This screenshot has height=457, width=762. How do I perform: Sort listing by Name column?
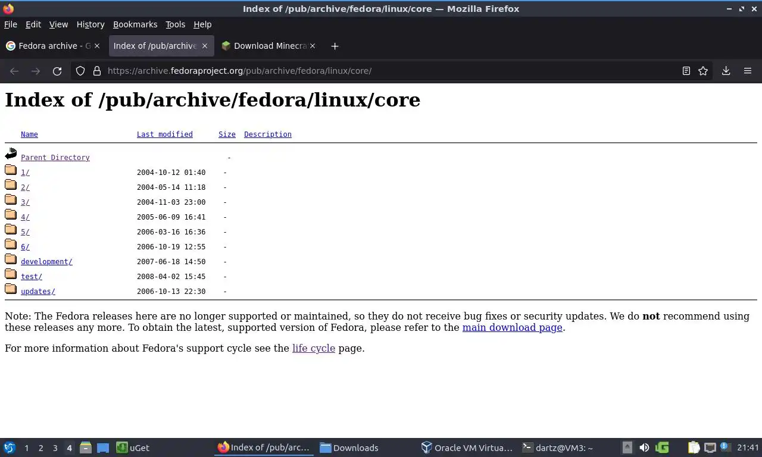[x=29, y=134]
